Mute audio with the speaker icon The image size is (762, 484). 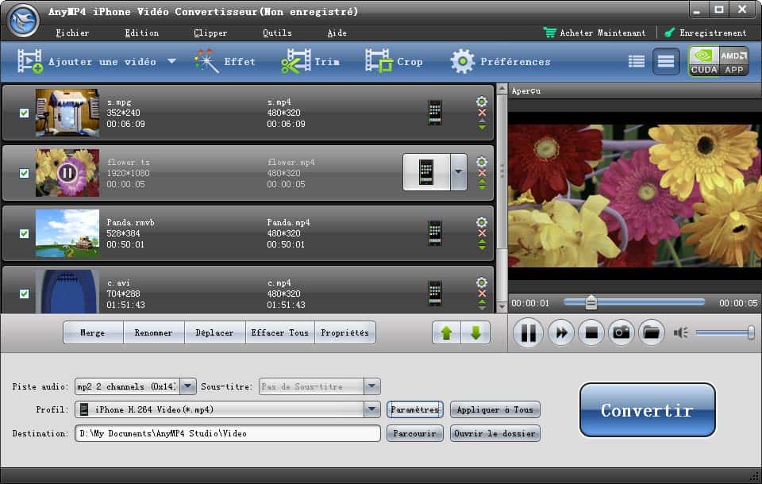coord(680,333)
